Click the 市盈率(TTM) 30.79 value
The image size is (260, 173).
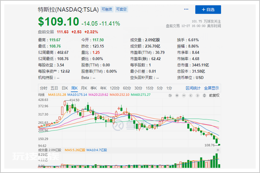pos(160,53)
